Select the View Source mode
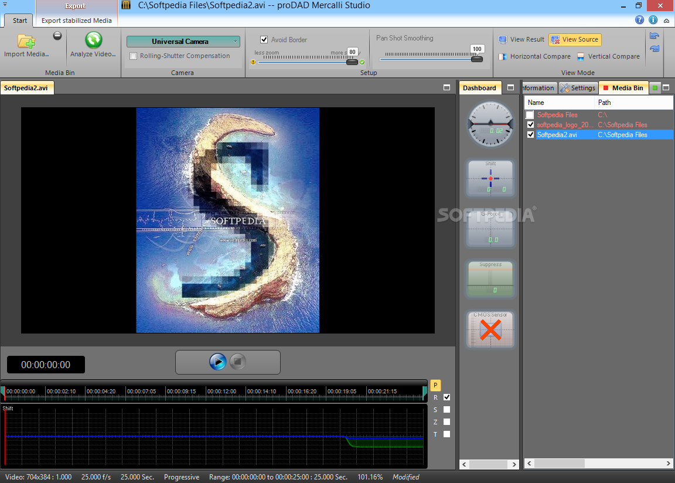 pos(575,40)
